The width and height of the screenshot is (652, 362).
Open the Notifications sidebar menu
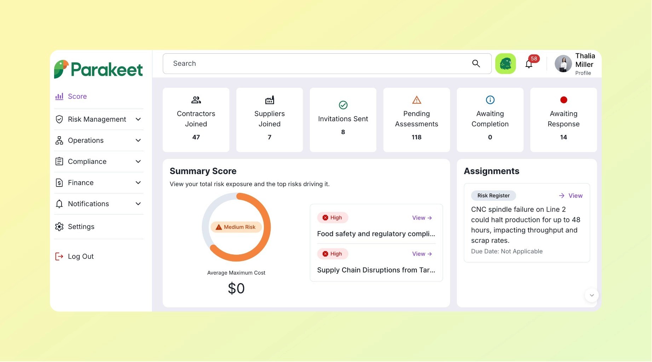coord(88,204)
